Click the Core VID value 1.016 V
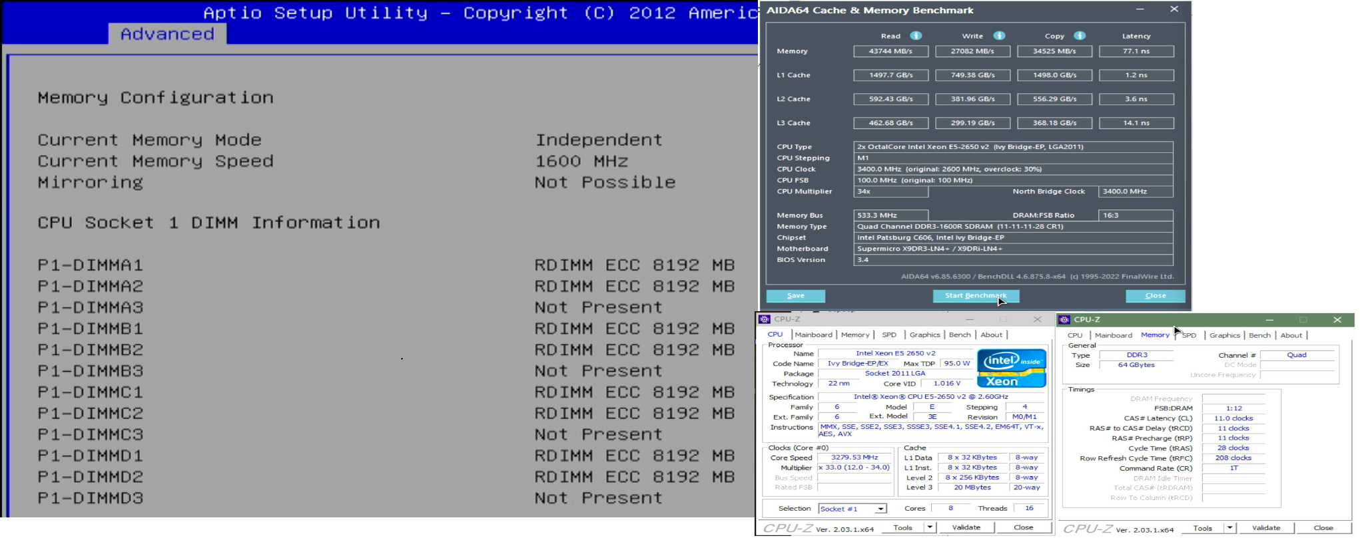Image resolution: width=1360 pixels, height=540 pixels. [946, 384]
